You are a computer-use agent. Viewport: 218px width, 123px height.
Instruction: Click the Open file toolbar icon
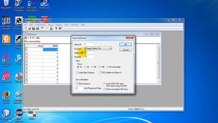(x=30, y=29)
